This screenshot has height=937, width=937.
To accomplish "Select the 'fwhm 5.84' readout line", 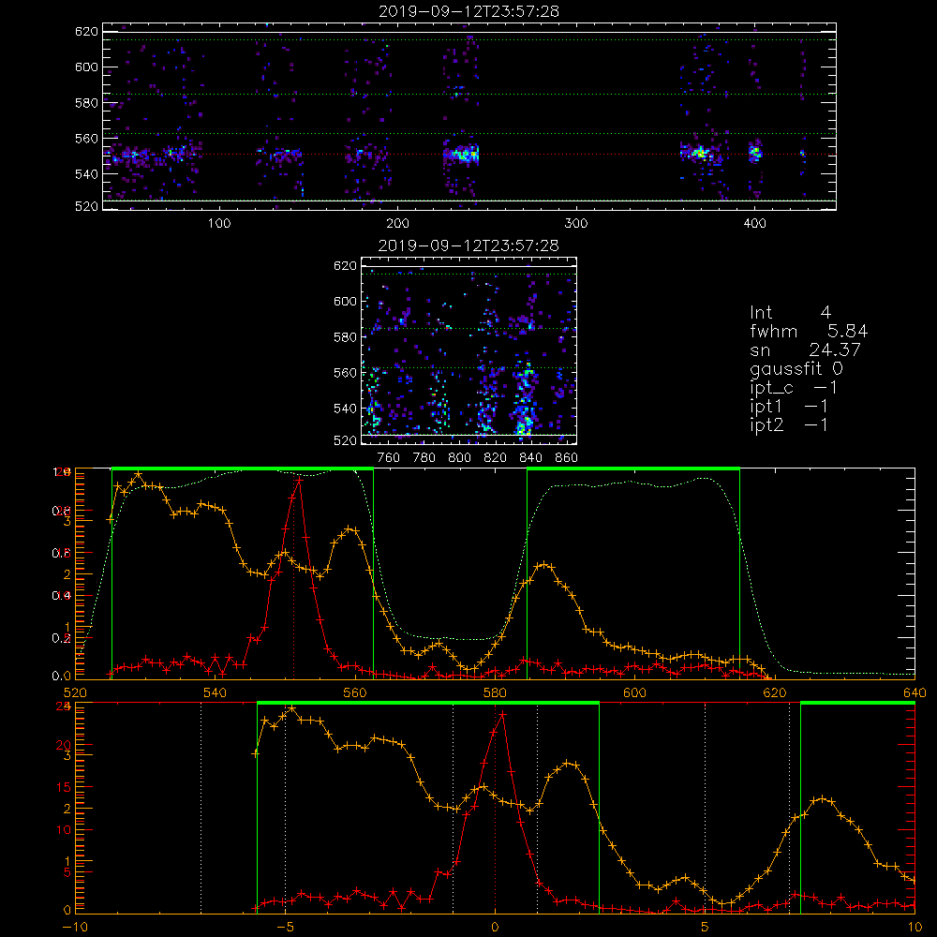I will tap(809, 331).
